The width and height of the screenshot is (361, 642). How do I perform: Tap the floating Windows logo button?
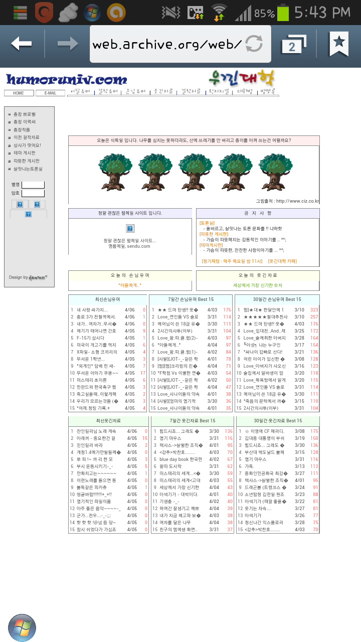[22, 627]
